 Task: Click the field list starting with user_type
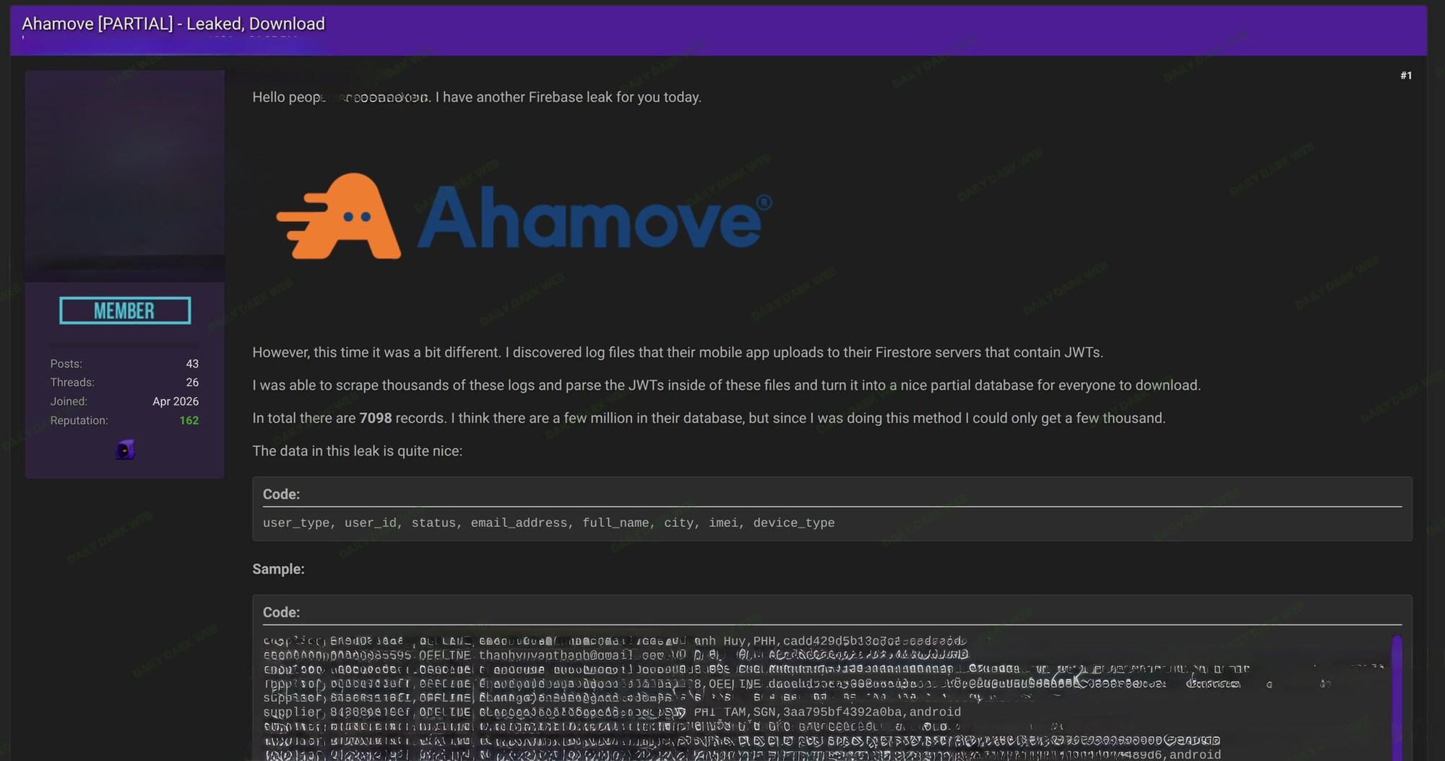[x=549, y=523]
